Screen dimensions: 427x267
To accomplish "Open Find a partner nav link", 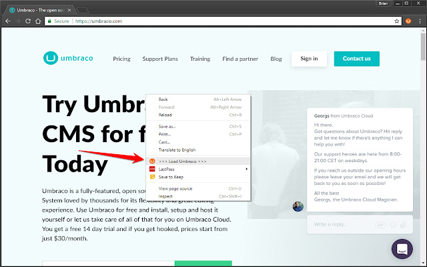I will (240, 59).
